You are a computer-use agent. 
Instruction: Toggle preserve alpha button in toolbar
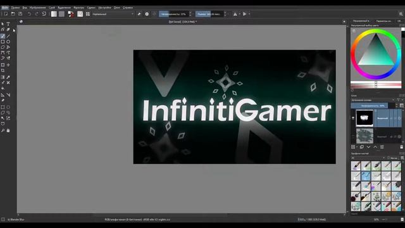coord(147,14)
